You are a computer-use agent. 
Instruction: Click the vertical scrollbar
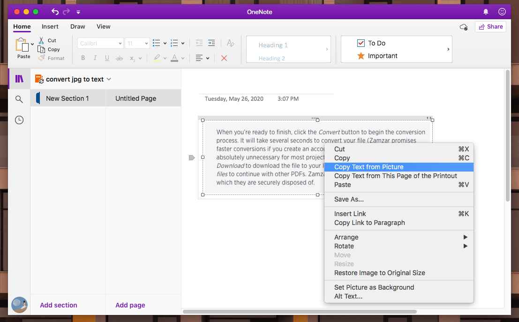pyautogui.click(x=508, y=135)
